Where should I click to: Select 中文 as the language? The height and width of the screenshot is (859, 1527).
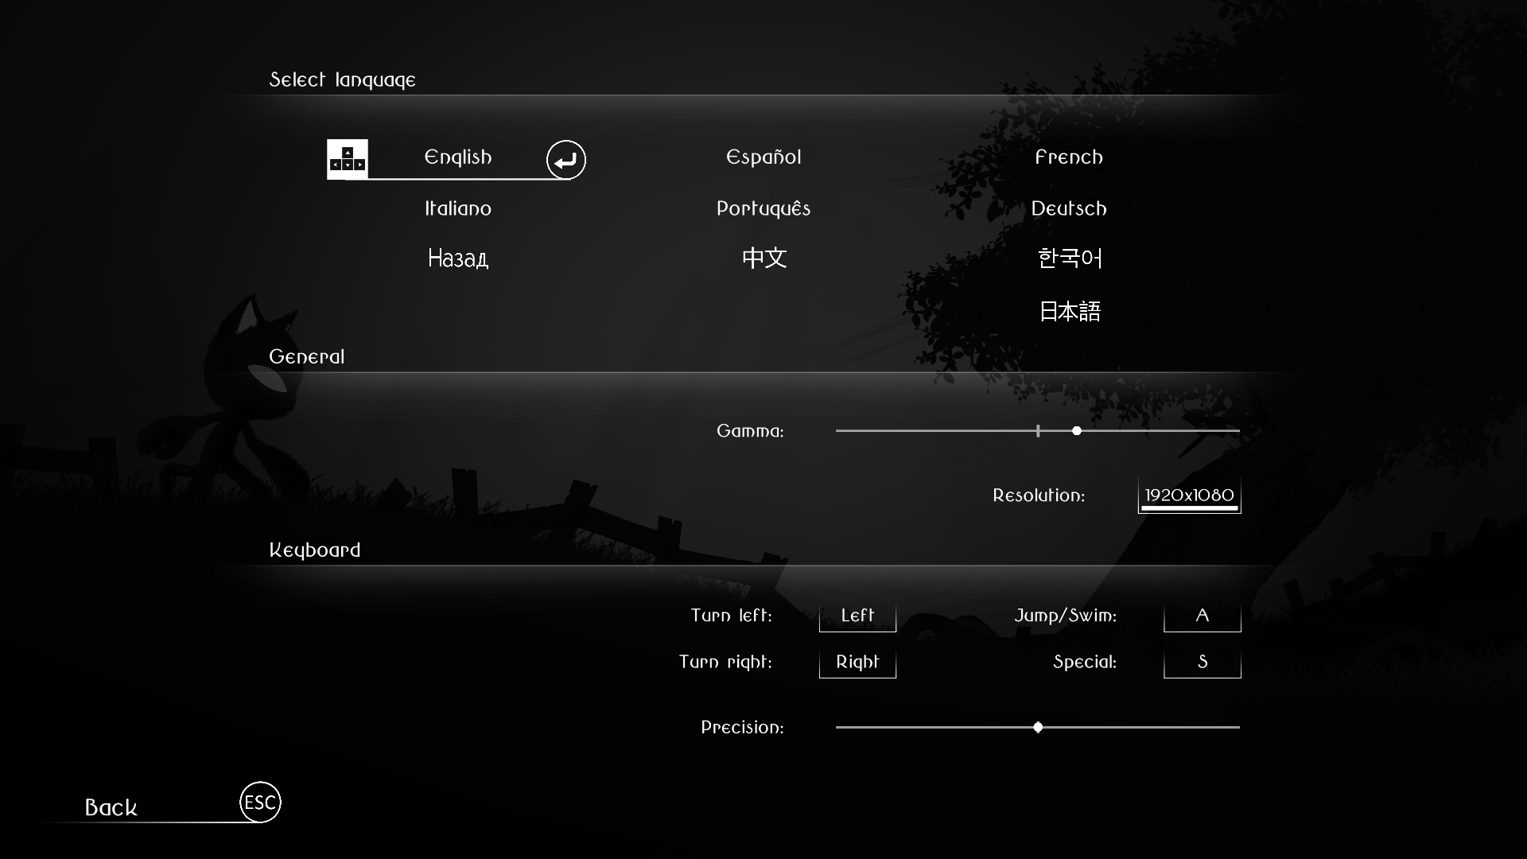[x=763, y=258]
